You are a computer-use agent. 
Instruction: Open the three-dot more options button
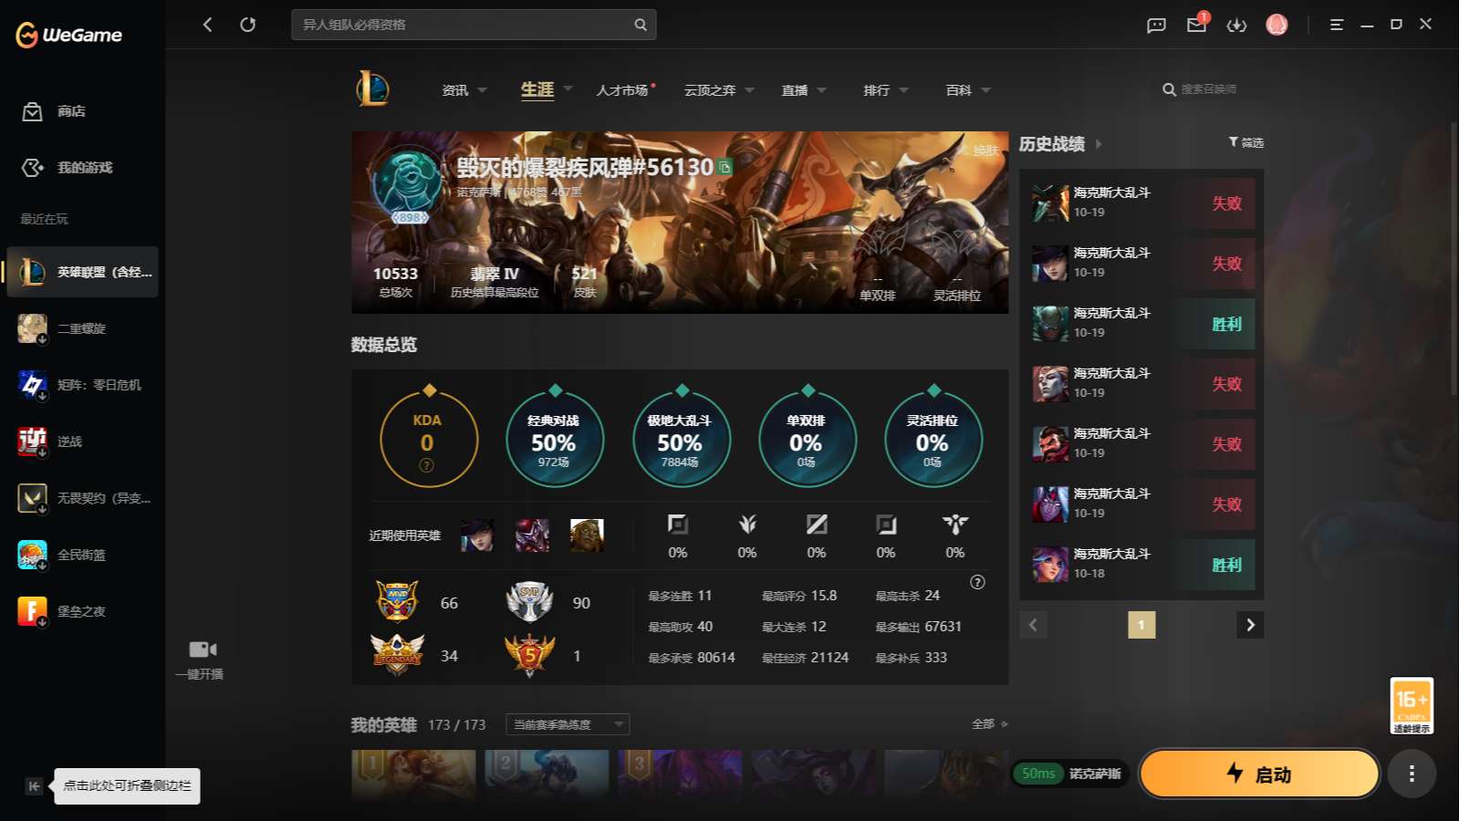(x=1412, y=774)
